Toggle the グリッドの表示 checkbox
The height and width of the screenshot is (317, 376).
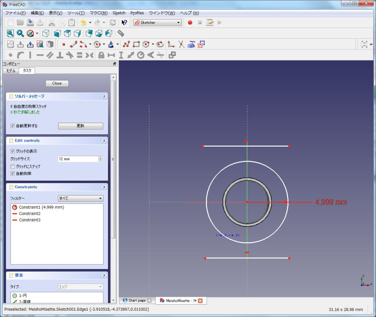tap(13, 151)
